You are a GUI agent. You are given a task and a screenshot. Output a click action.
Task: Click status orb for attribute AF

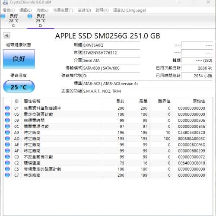(7, 151)
